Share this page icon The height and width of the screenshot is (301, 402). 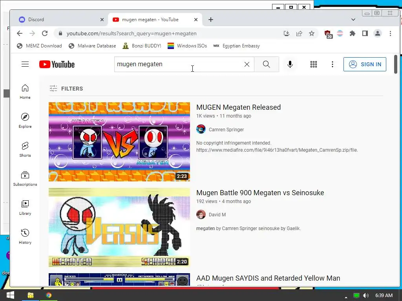299,33
